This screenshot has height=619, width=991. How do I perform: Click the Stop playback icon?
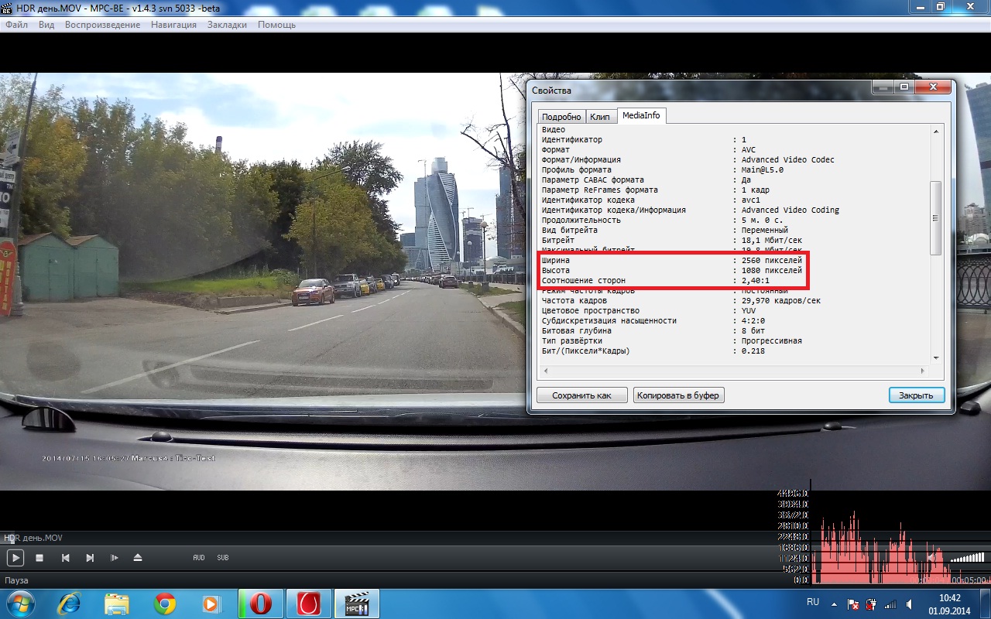click(39, 558)
